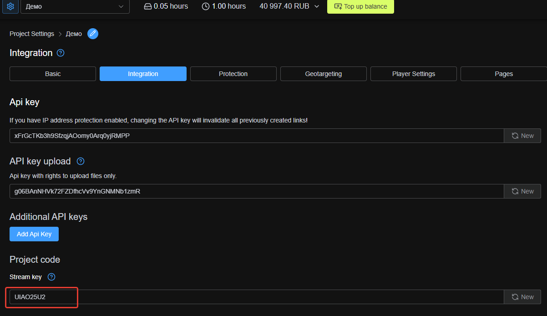547x316 pixels.
Task: Click the IP address protection warning text
Action: (158, 120)
